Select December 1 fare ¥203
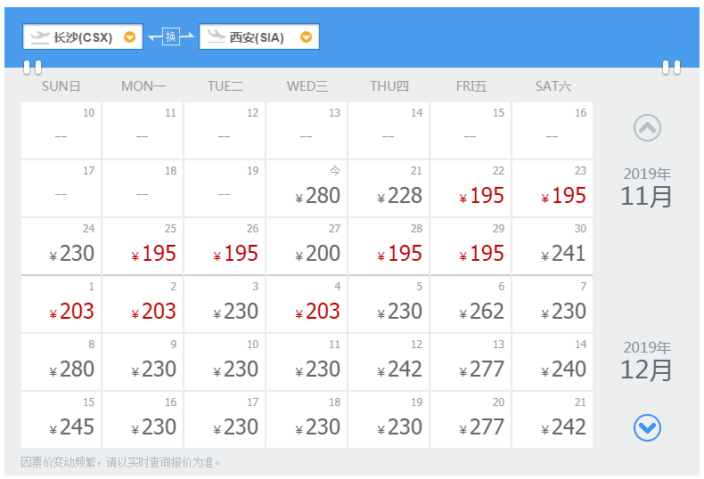This screenshot has width=704, height=479. (x=61, y=304)
